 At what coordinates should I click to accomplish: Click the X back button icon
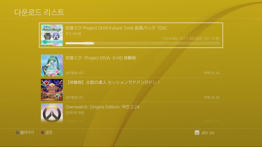(17, 132)
